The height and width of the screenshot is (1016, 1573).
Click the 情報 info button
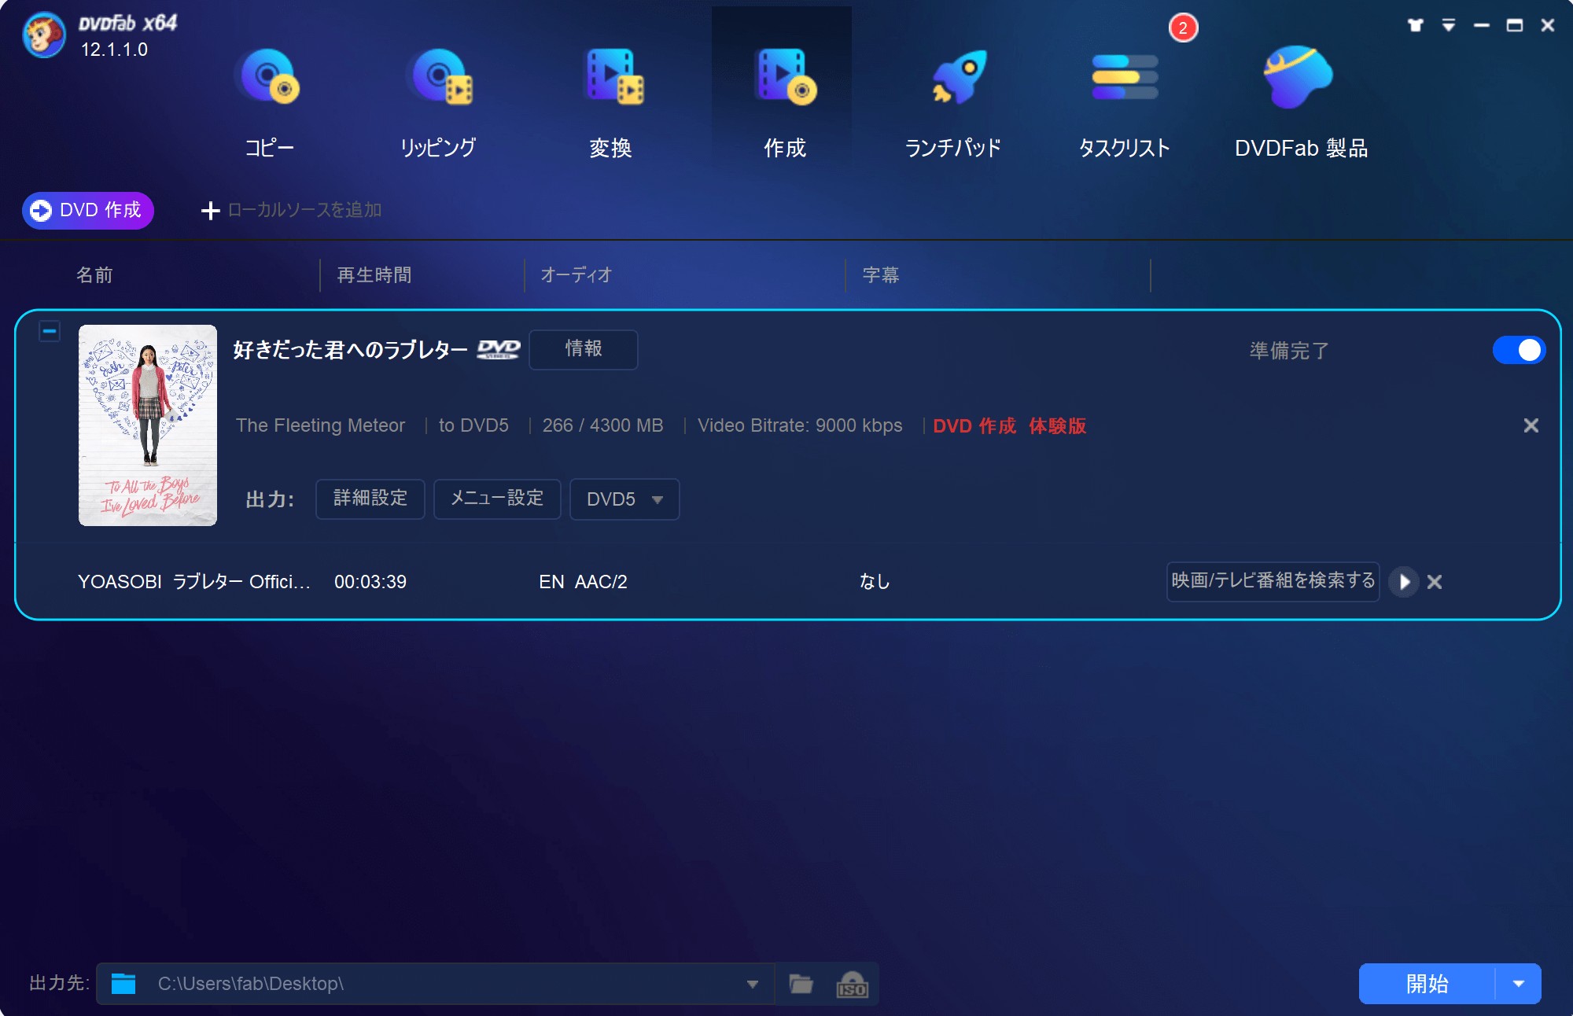click(x=584, y=349)
